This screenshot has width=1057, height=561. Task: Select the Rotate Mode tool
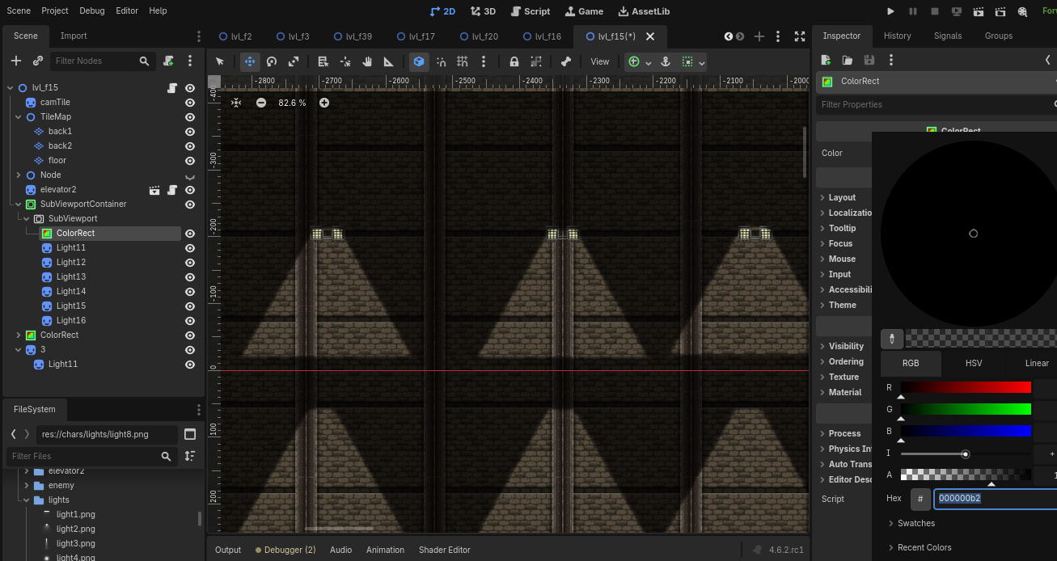point(272,61)
